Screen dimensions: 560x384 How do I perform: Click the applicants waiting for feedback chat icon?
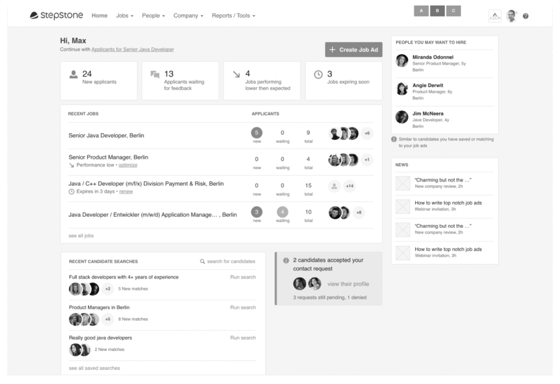click(155, 75)
